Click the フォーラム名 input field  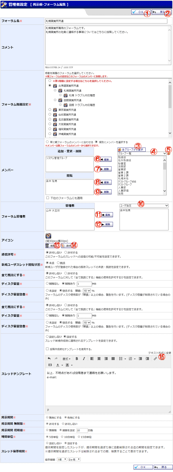pyautogui.click(x=106, y=21)
